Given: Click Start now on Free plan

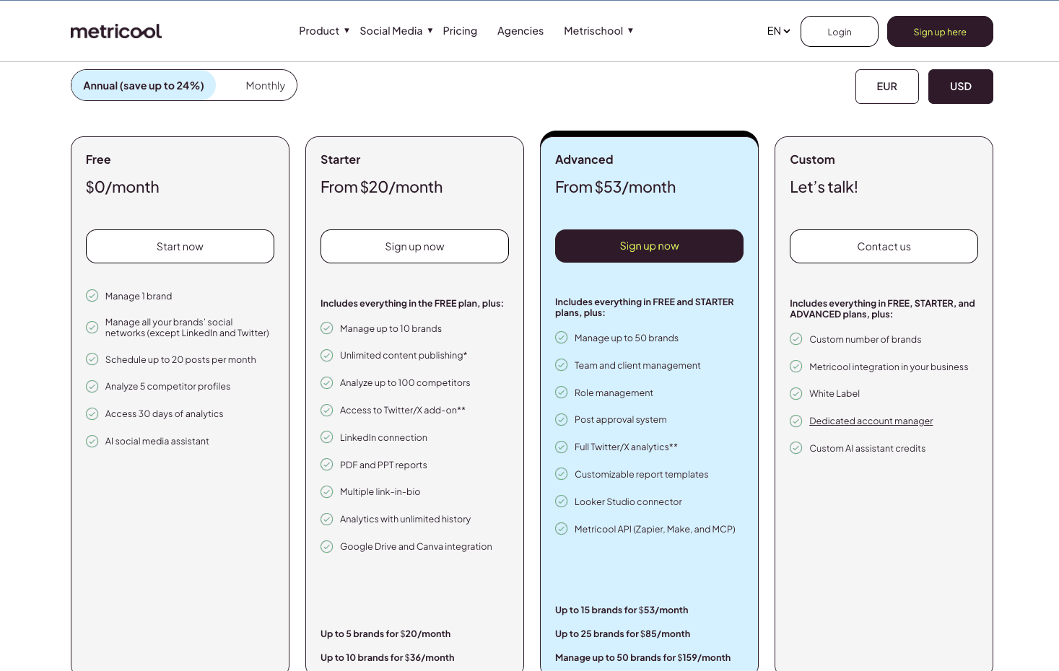Looking at the screenshot, I should (x=180, y=247).
